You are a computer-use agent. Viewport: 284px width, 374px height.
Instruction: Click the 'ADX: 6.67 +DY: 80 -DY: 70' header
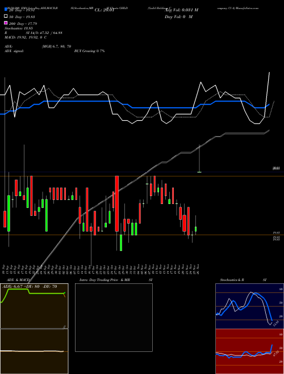pos(30,287)
